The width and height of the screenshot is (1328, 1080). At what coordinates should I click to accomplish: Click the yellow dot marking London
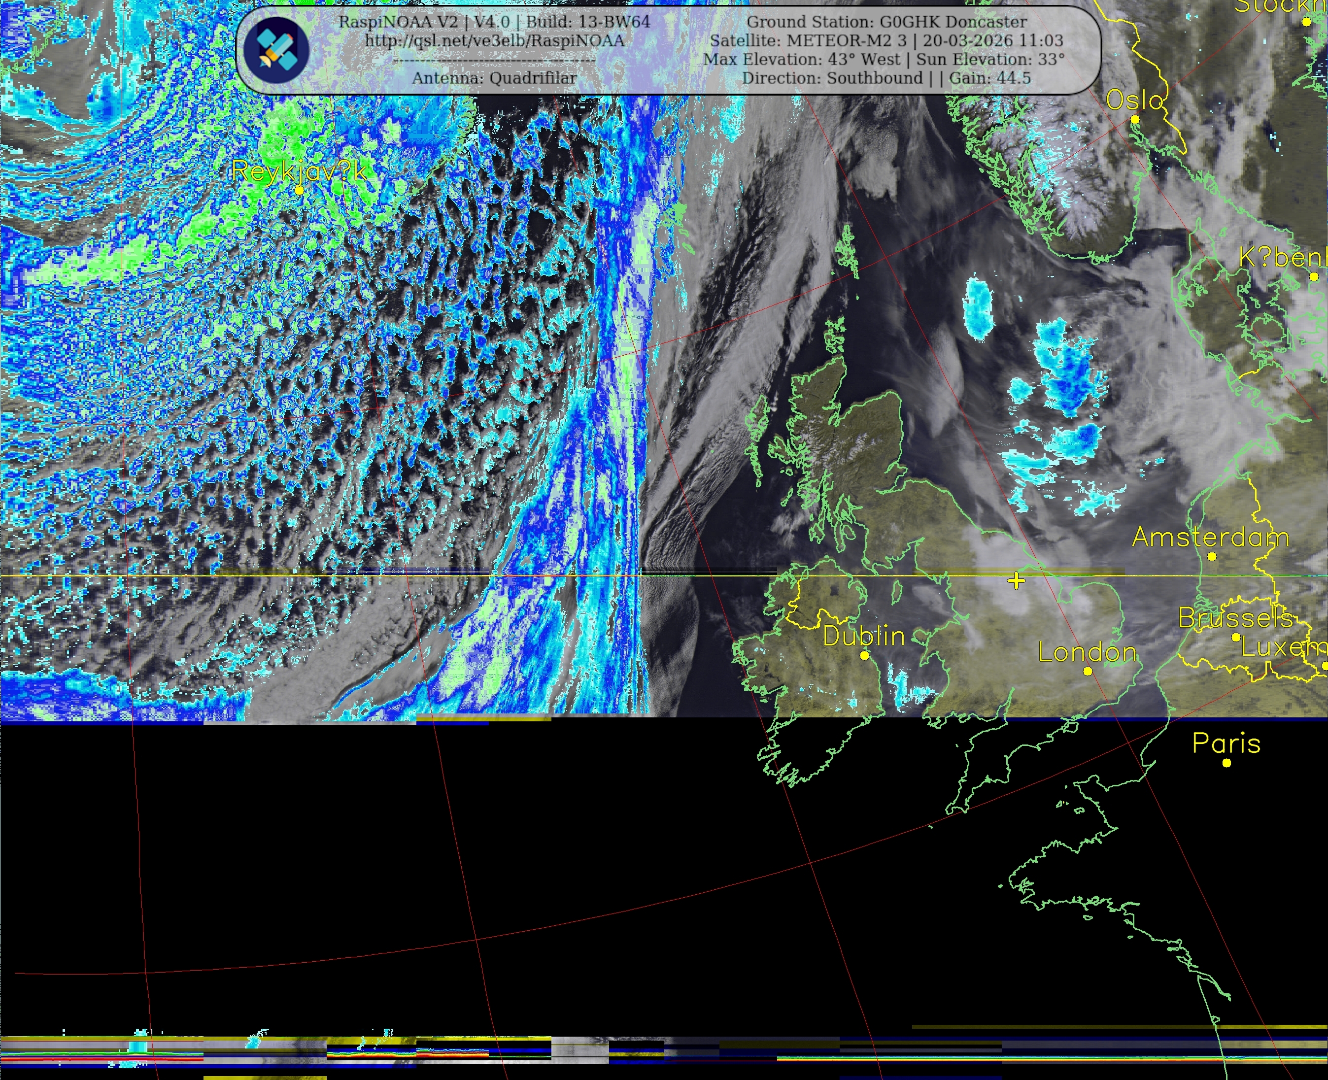[1088, 671]
